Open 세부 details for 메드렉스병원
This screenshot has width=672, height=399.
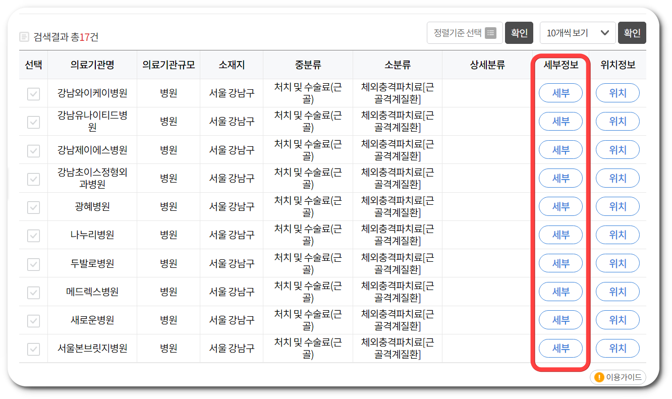pos(561,291)
